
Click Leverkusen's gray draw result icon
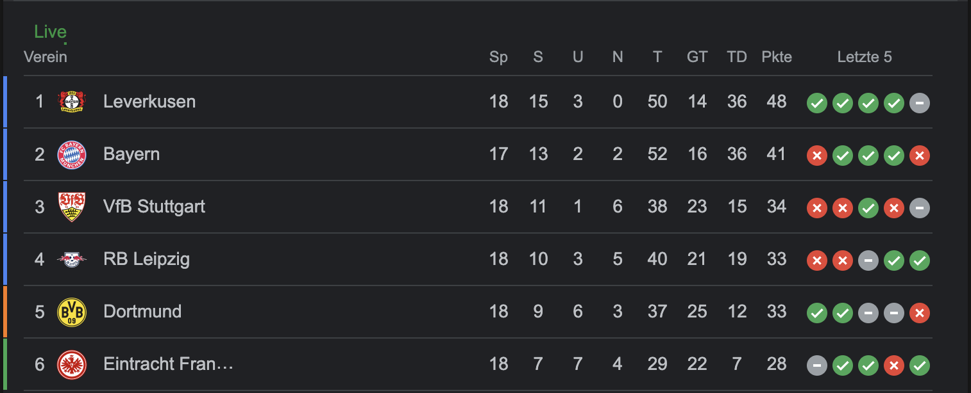pos(919,102)
